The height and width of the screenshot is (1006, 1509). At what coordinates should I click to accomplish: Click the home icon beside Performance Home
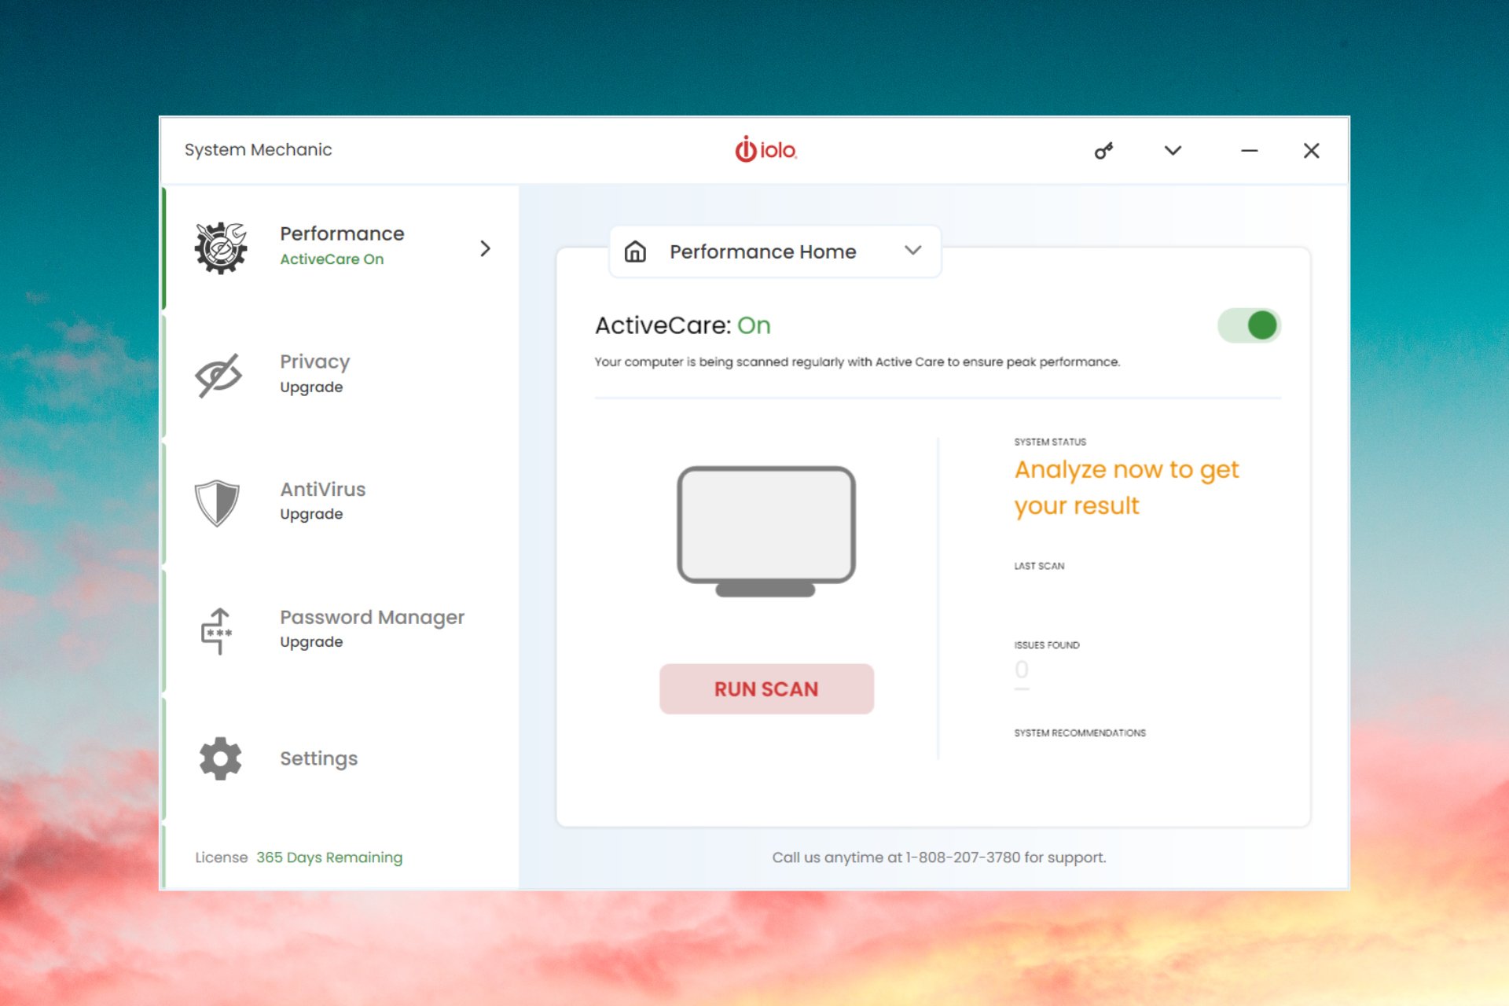[635, 251]
